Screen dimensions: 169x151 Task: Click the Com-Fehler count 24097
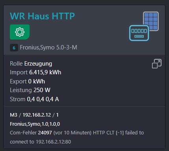coord(45,133)
